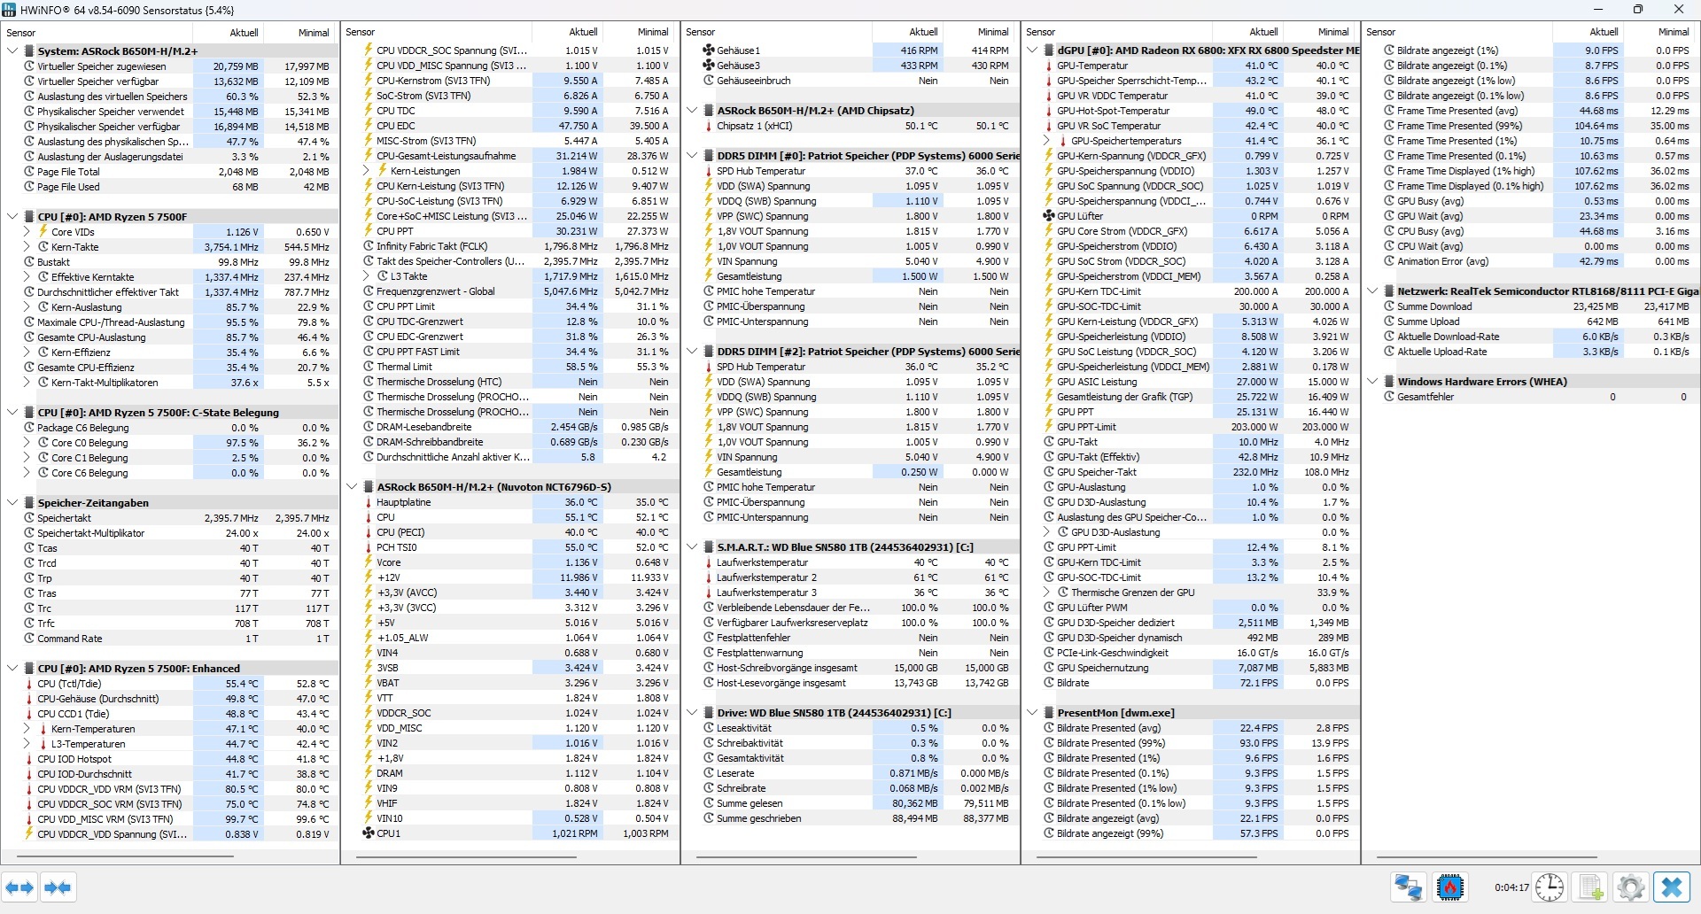Click lightning icon beside Vcore
The height and width of the screenshot is (914, 1701).
pyautogui.click(x=369, y=562)
